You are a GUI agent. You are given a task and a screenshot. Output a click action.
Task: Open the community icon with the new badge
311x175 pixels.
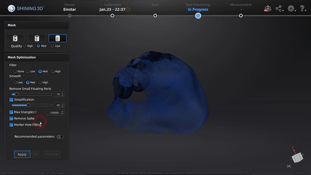click(x=267, y=8)
